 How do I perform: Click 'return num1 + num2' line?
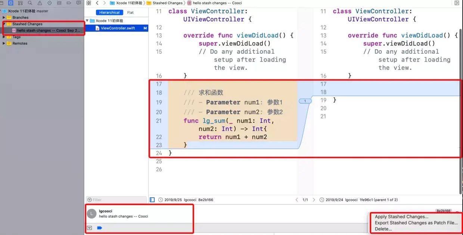pyautogui.click(x=233, y=137)
